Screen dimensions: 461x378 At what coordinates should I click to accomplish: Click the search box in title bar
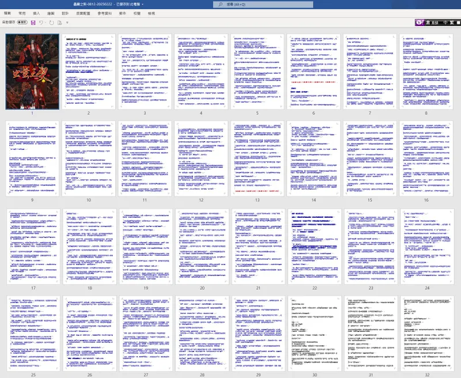pyautogui.click(x=263, y=5)
